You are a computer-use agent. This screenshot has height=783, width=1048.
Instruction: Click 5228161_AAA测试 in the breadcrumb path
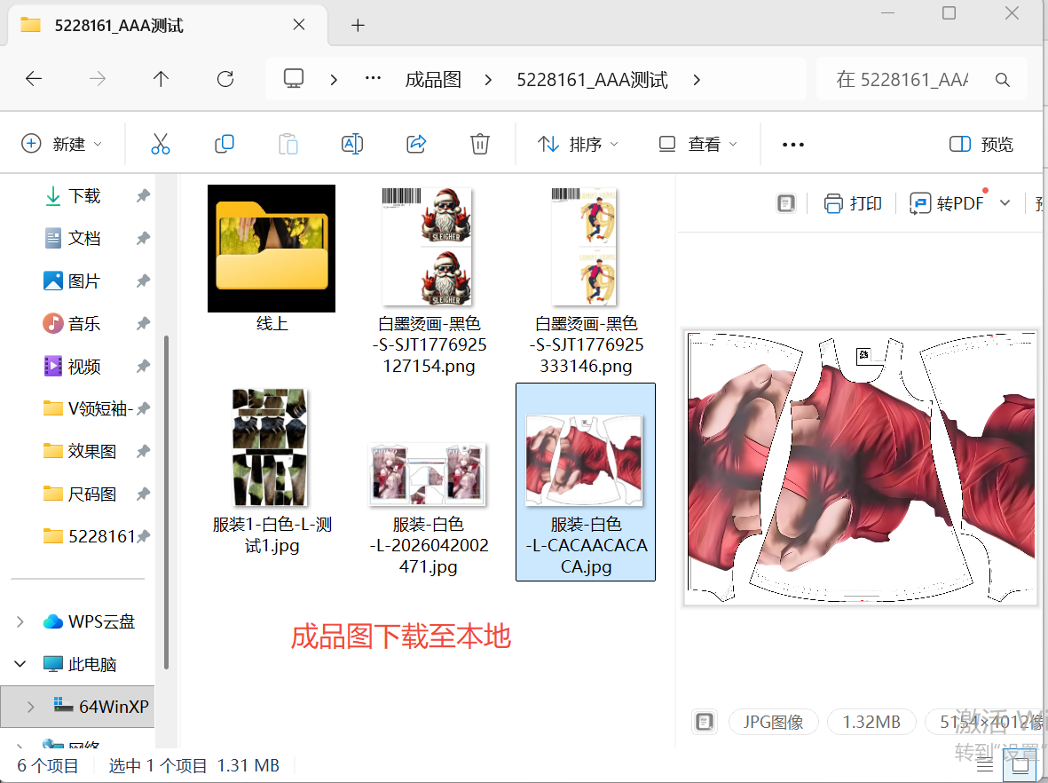coord(592,80)
